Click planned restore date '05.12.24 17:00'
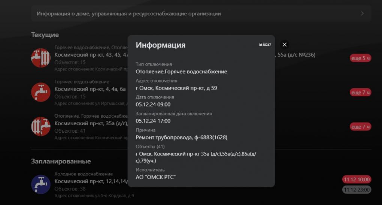 click(153, 121)
